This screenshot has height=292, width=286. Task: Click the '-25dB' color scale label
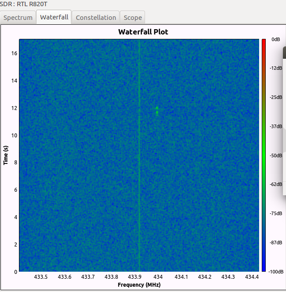coord(276,97)
